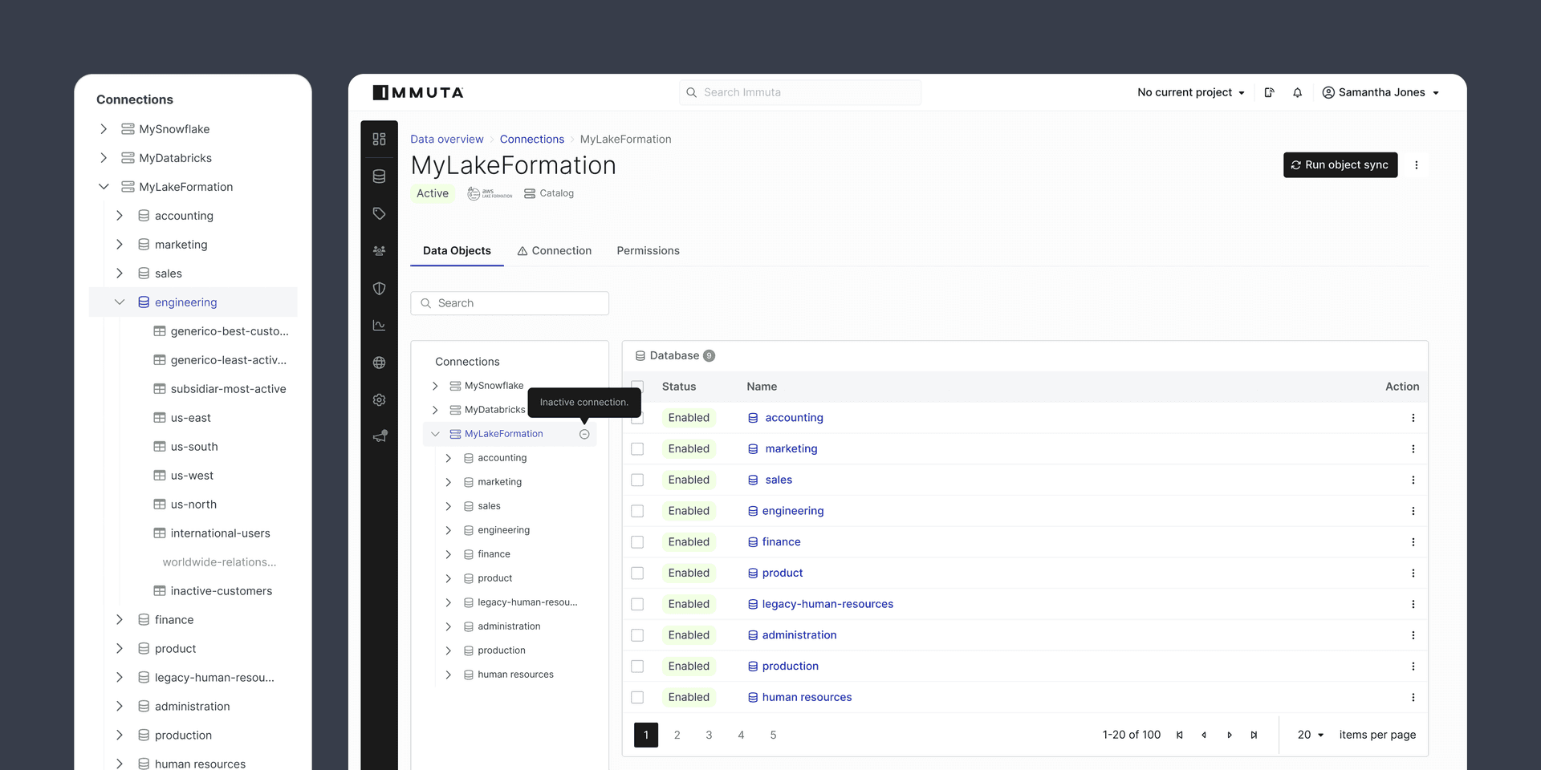Image resolution: width=1541 pixels, height=770 pixels.
Task: Open row actions menu for engineering
Action: [x=1413, y=511]
